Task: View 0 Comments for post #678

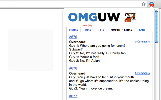Action: tap(142, 73)
